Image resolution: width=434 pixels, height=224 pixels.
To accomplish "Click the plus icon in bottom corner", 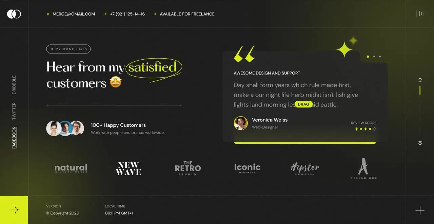I will [420, 210].
